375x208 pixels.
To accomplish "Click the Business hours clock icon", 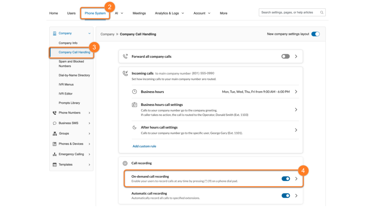I will click(134, 92).
